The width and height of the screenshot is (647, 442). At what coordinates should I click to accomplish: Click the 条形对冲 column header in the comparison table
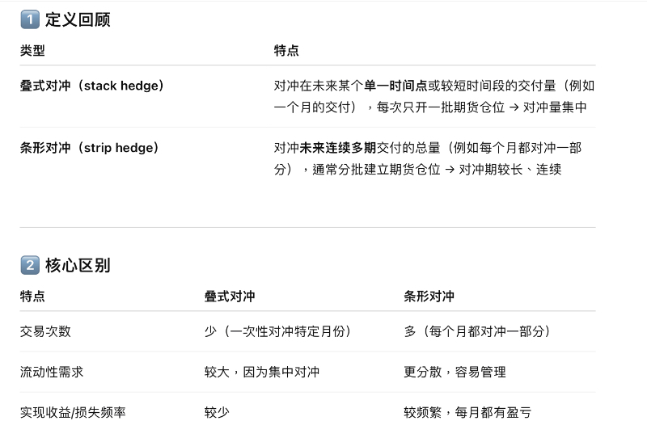click(429, 297)
